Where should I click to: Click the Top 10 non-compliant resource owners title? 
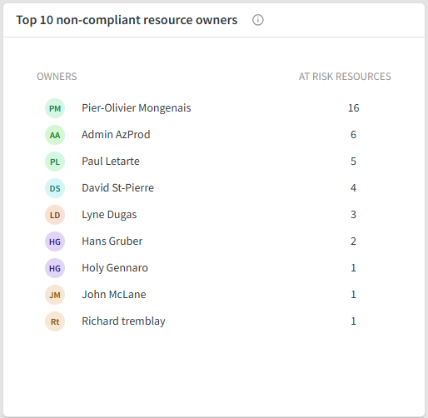[127, 20]
